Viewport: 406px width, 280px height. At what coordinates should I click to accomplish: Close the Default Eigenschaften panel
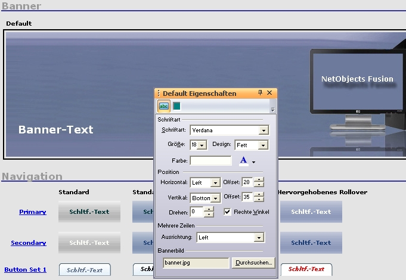[269, 93]
